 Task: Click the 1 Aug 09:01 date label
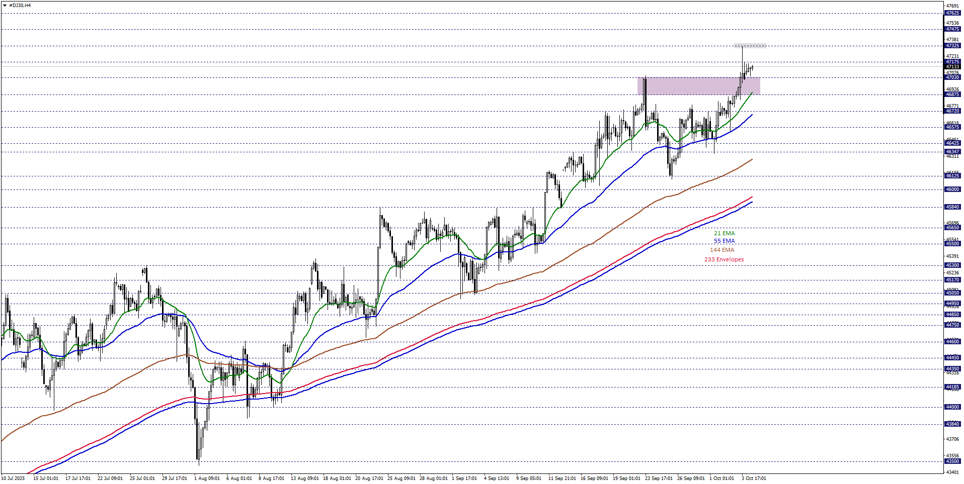[x=207, y=478]
